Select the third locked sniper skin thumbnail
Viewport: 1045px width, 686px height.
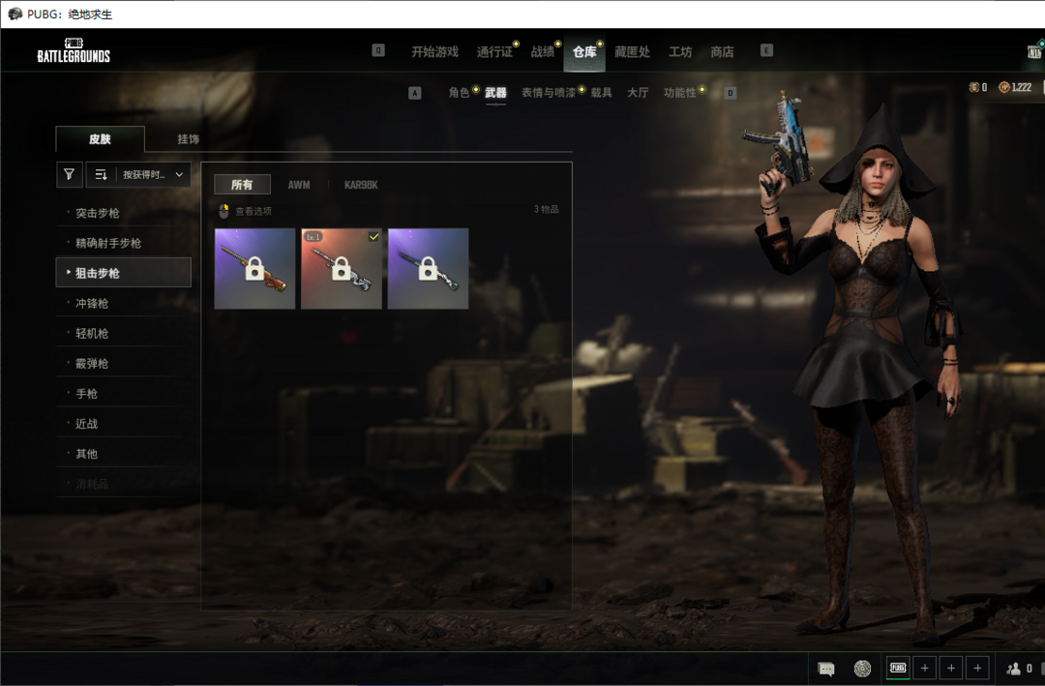(428, 269)
